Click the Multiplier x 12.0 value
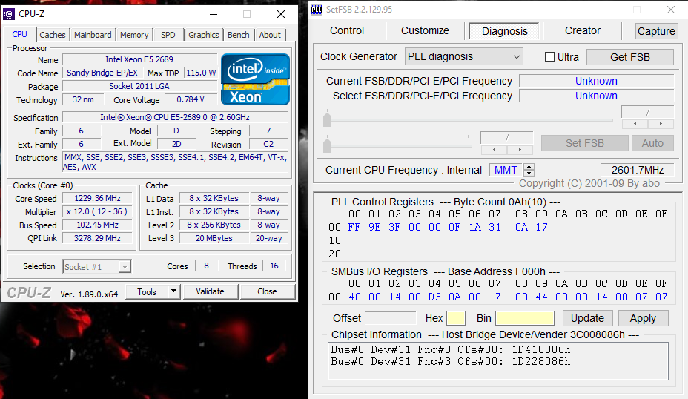Screen dimensions: 688x399 tap(97, 211)
